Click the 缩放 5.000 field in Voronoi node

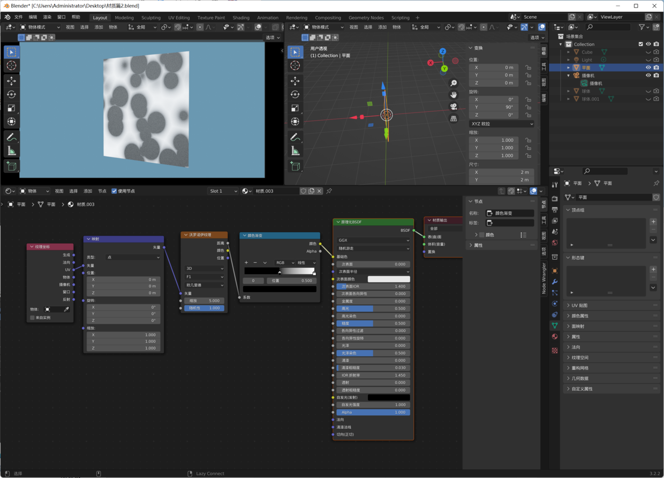(205, 301)
